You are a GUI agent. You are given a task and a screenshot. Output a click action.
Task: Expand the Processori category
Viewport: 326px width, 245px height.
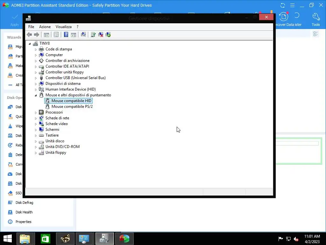tap(36, 113)
